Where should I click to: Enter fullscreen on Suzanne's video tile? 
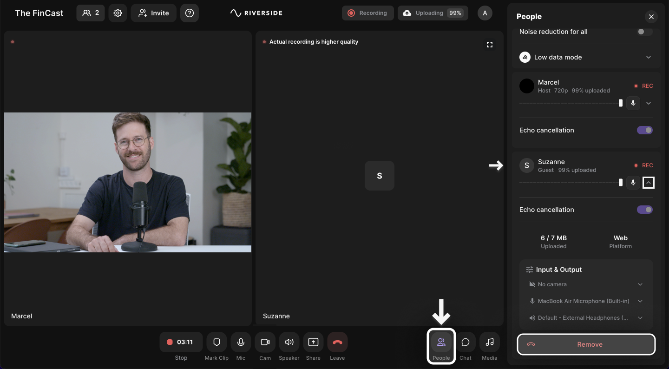tap(490, 45)
